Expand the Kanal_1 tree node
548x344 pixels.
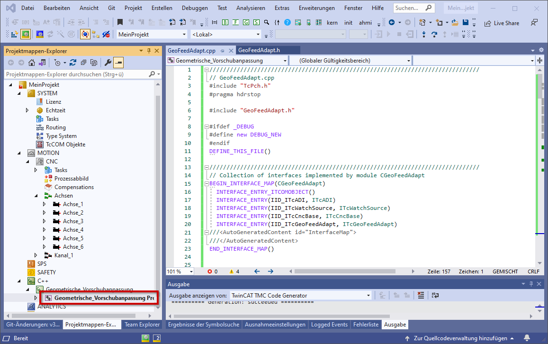click(x=36, y=255)
